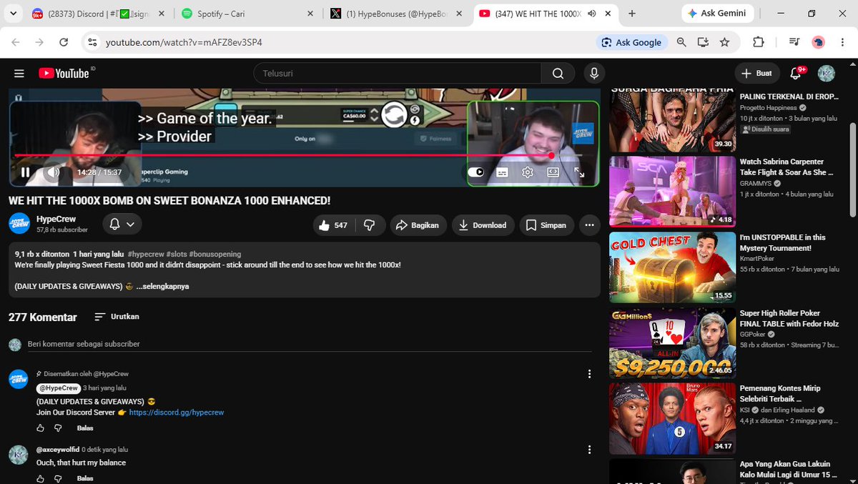This screenshot has width=858, height=484.
Task: Expand the subscription notification bell dropdown
Action: pyautogui.click(x=122, y=224)
